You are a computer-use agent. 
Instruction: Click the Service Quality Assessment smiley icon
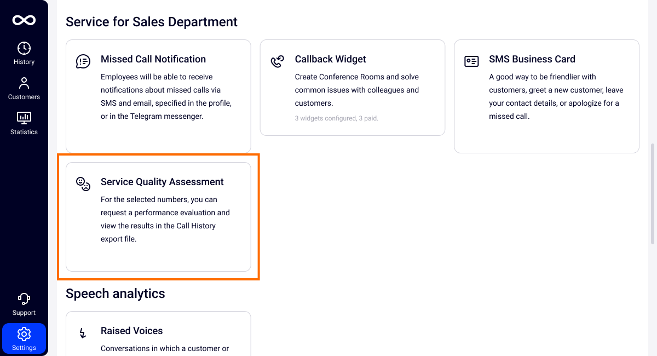[x=83, y=184]
